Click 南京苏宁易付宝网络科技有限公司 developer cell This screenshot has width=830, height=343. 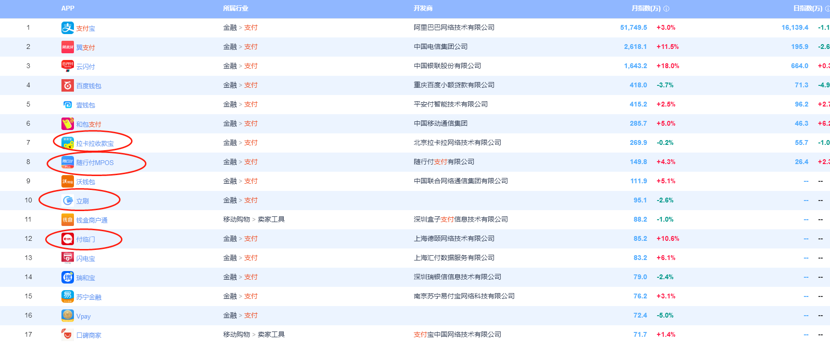[464, 296]
